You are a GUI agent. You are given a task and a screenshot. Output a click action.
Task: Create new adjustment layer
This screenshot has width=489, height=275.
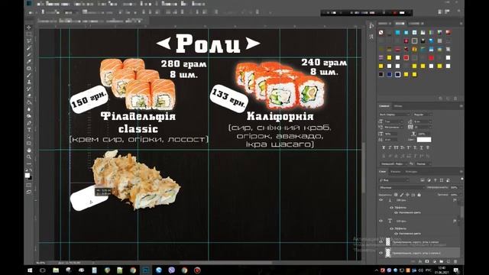pyautogui.click(x=434, y=261)
